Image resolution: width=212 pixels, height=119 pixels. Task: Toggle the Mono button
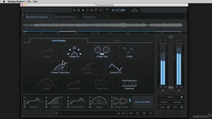tap(164, 102)
